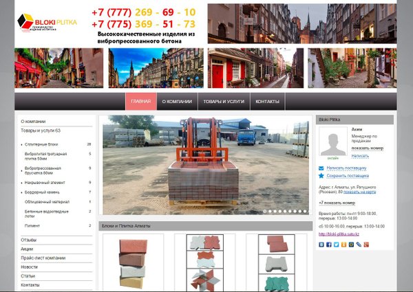Share via the Odnoklassniki icon
This screenshot has height=292, width=413.
click(343, 245)
